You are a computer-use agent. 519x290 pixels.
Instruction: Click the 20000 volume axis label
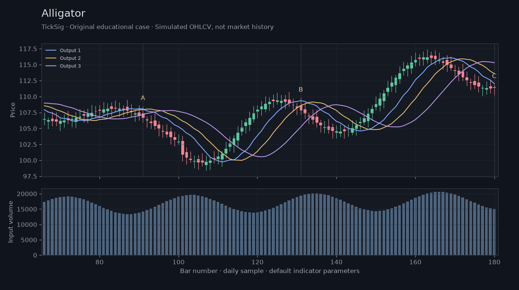coord(27,194)
